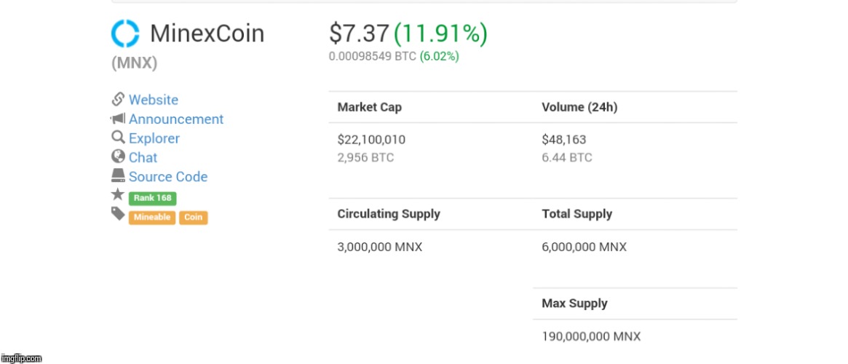Click the megaphone icon beside Announcement
The height and width of the screenshot is (364, 848).
(x=119, y=119)
